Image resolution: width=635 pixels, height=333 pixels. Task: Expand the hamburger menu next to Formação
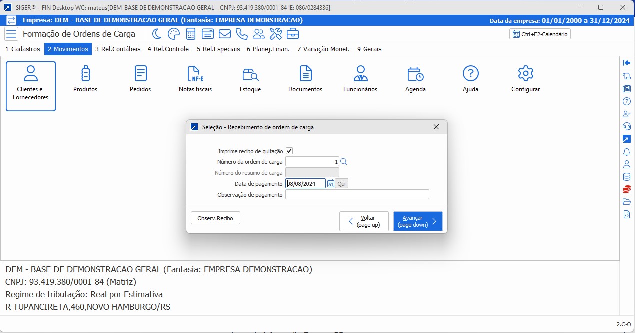(10, 33)
